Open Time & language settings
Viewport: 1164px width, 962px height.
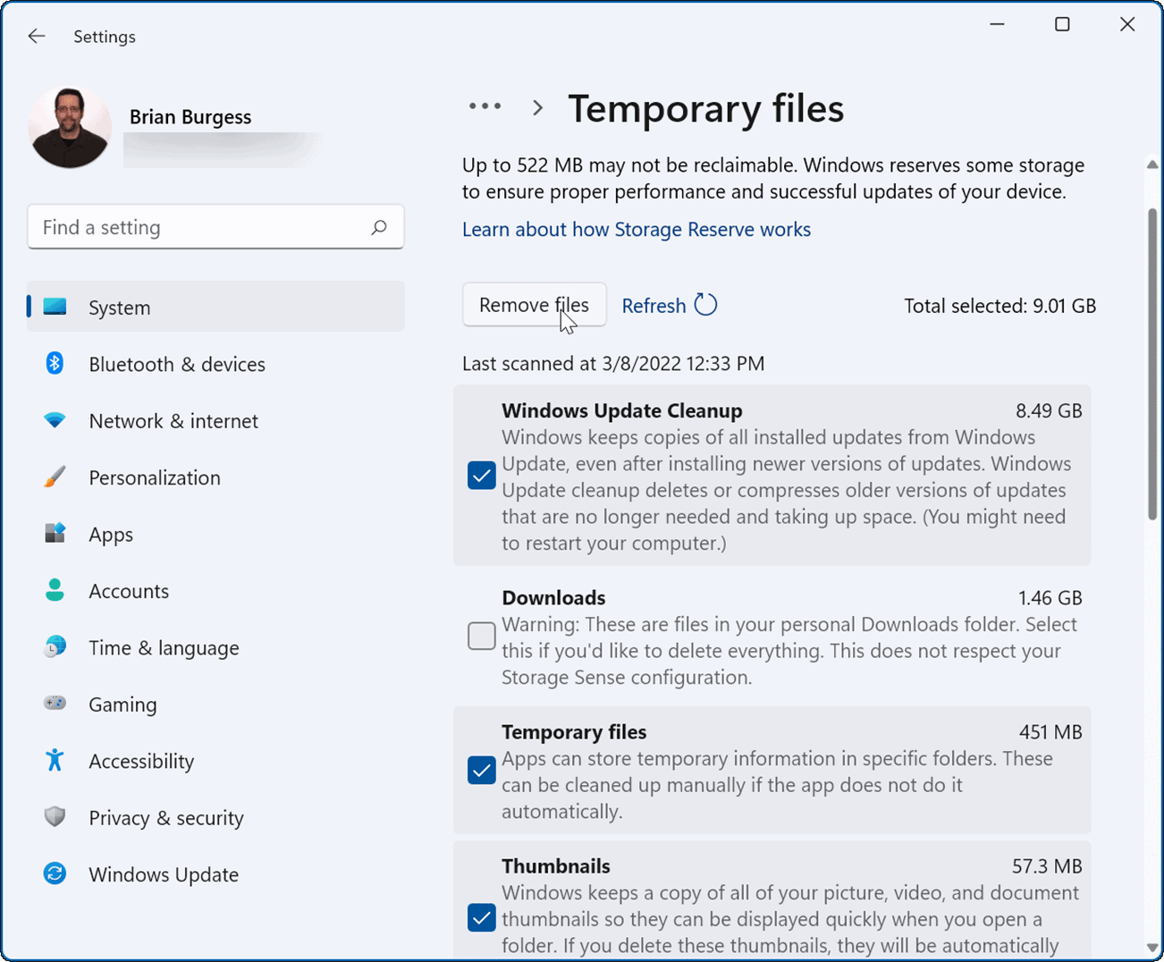coord(55,647)
